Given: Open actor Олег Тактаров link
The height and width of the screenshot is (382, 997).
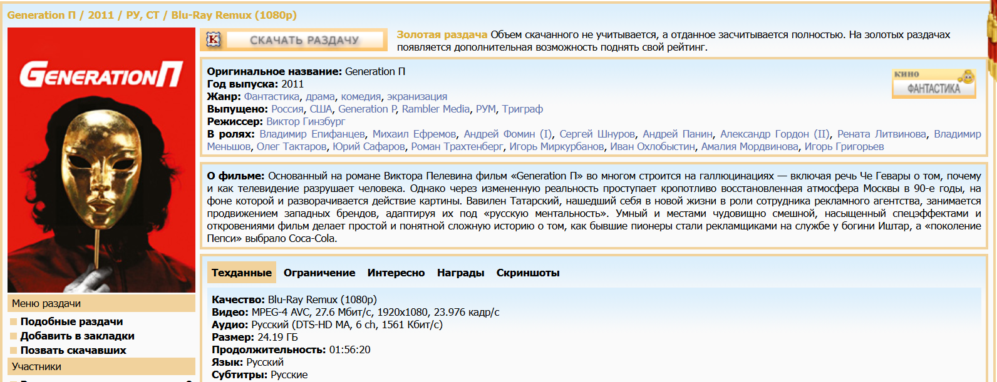Looking at the screenshot, I should pyautogui.click(x=292, y=146).
